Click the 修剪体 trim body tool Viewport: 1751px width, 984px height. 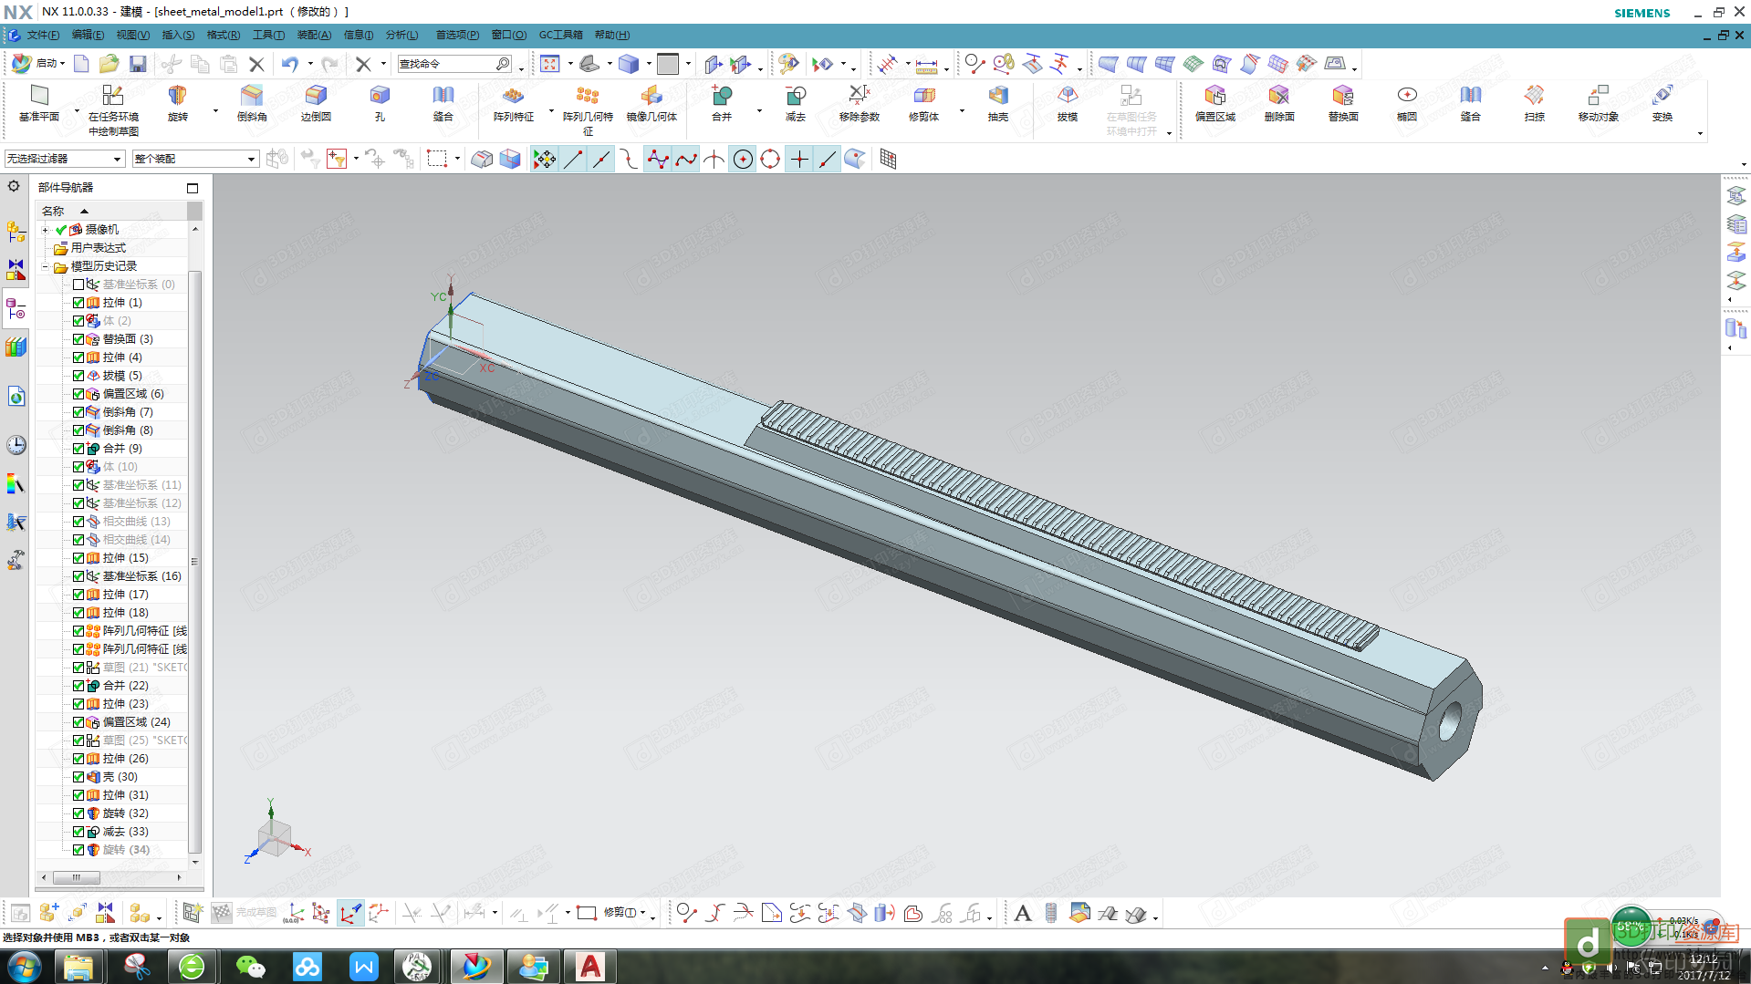point(924,103)
